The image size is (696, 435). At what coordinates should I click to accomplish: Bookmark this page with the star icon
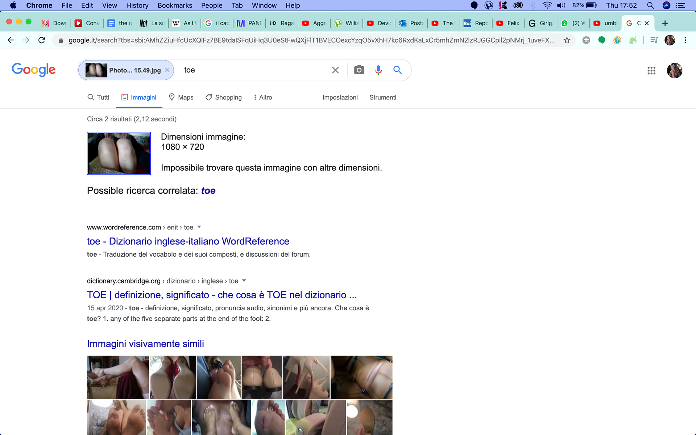click(567, 40)
